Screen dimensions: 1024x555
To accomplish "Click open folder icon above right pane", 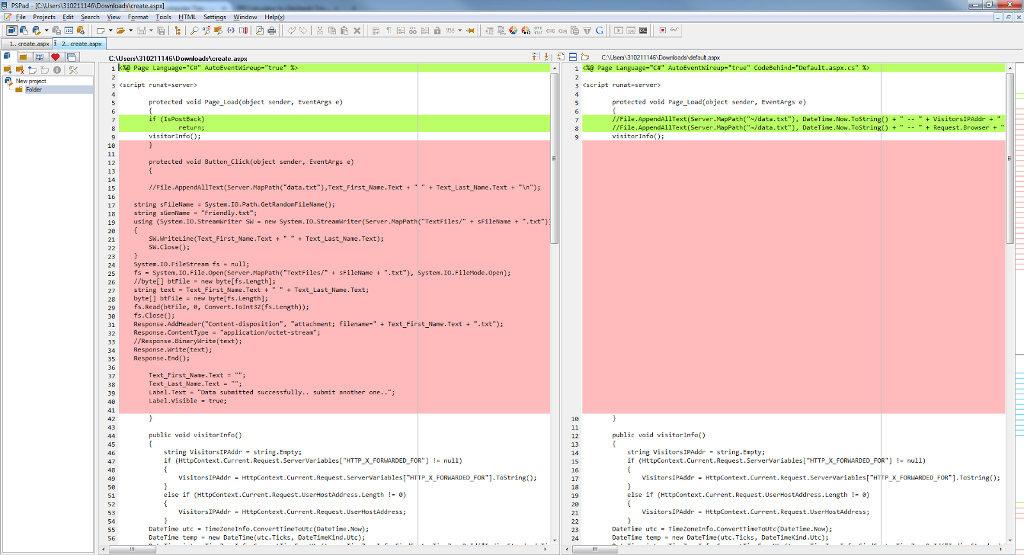I will tap(585, 57).
